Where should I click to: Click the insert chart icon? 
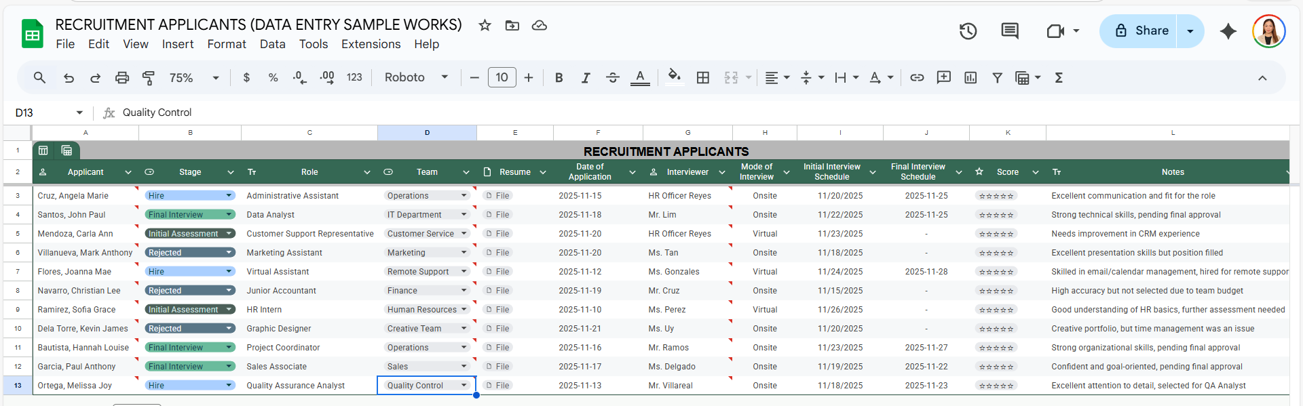[970, 78]
